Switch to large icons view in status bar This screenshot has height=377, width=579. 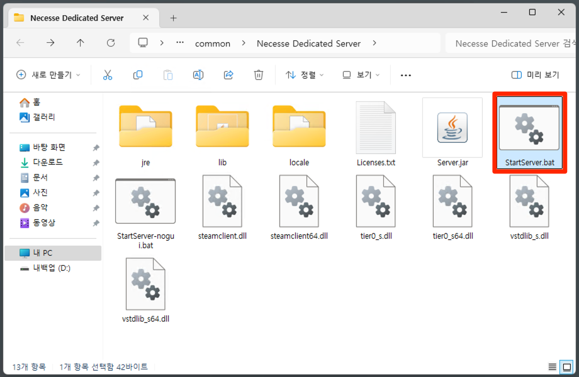pos(566,367)
